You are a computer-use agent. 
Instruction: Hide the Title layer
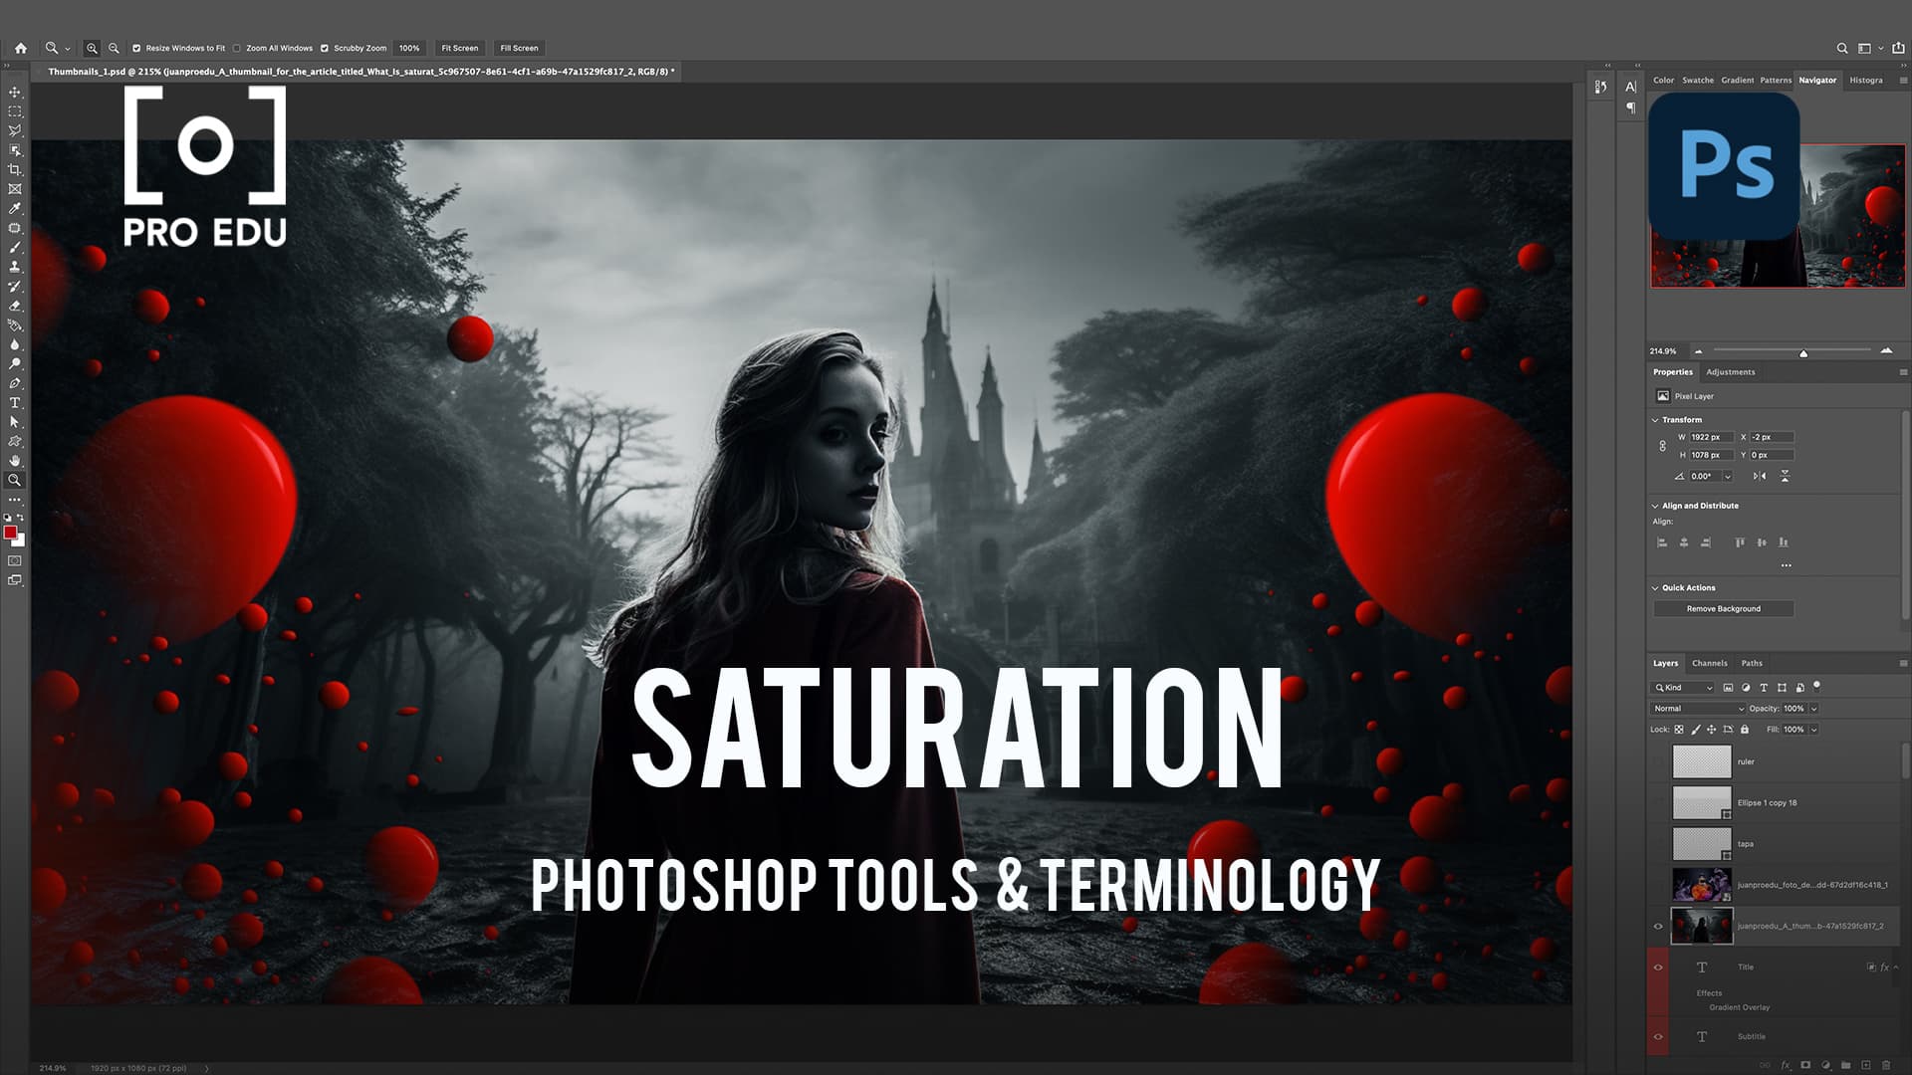coord(1658,967)
